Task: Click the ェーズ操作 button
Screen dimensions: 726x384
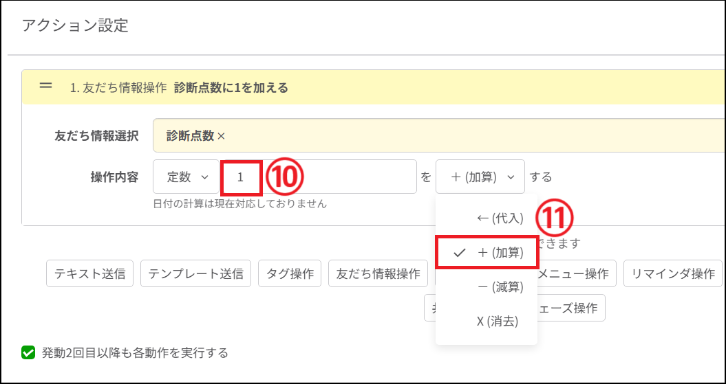Action: (571, 308)
